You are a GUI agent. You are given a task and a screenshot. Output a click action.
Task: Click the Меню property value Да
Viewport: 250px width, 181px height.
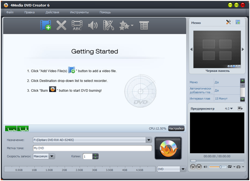pos(217,82)
